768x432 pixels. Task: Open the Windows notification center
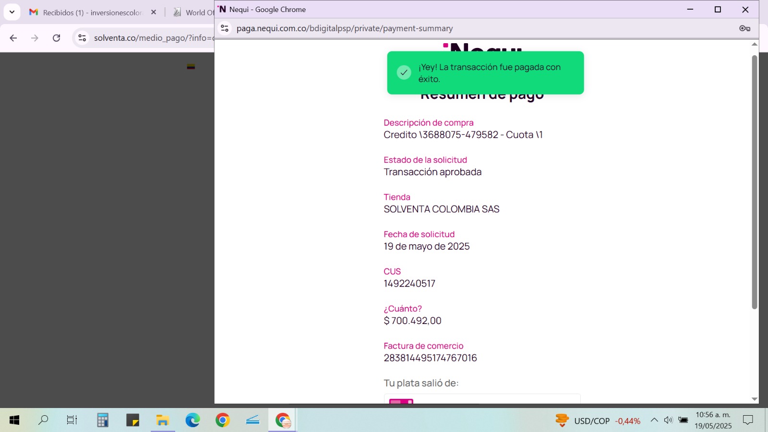(748, 420)
